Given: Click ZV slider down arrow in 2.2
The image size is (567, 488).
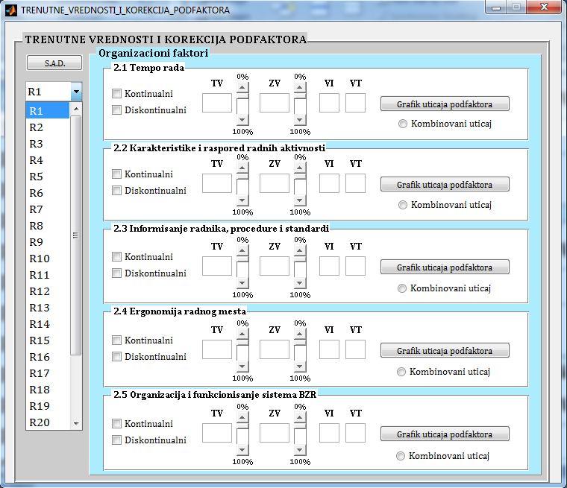Looking at the screenshot, I should [x=300, y=200].
